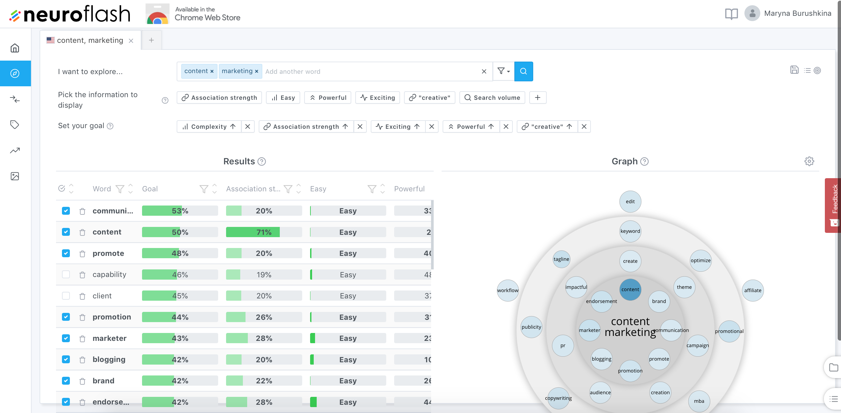Image resolution: width=841 pixels, height=413 pixels.
Task: Open Chrome Web Store extension link
Action: coord(193,14)
